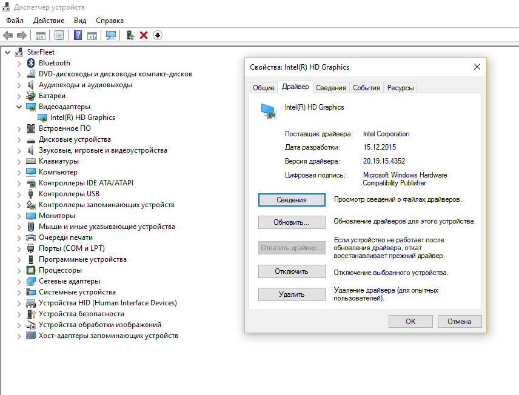Expand the Устройства HID category
Viewport: 519px width, 395px height.
tap(19, 304)
